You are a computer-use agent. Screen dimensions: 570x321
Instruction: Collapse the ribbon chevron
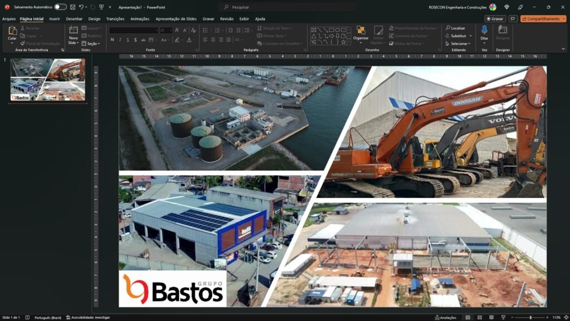(563, 49)
